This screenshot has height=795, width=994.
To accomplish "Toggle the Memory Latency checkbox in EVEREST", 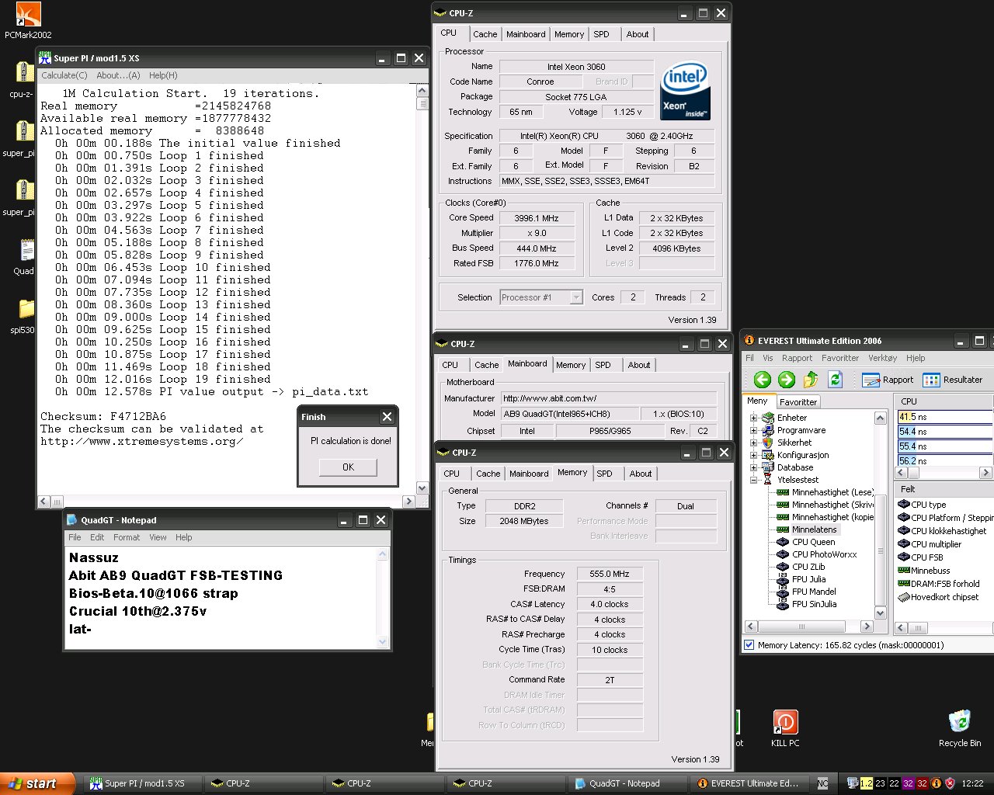I will tap(749, 645).
